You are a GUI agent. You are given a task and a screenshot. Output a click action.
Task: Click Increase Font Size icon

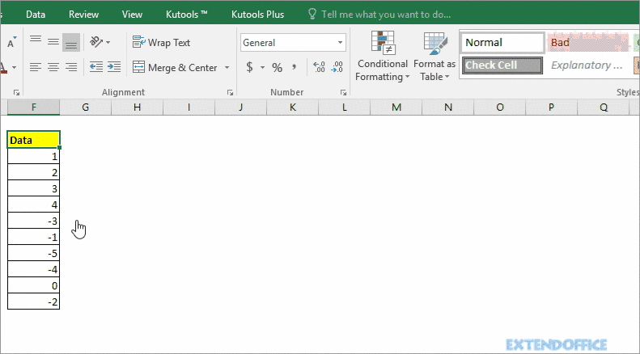[x=11, y=42]
